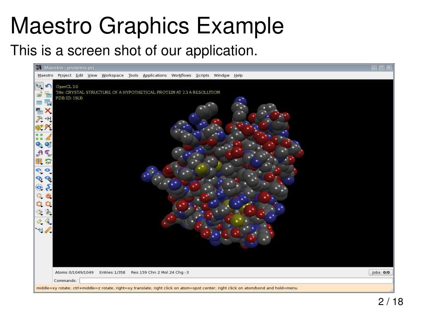Open the Workflows menu
The image size is (423, 317).
pos(181,76)
